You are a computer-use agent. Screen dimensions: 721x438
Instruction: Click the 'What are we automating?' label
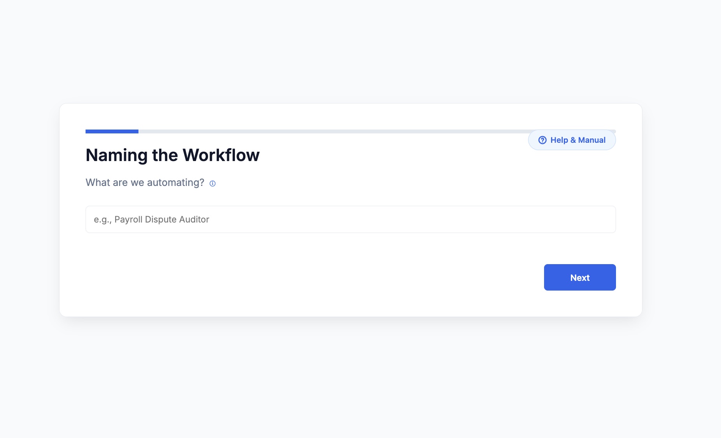coord(145,182)
